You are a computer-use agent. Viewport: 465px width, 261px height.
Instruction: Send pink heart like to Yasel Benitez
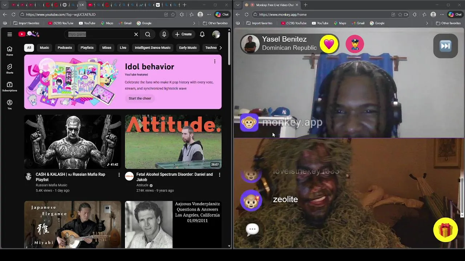(x=329, y=44)
